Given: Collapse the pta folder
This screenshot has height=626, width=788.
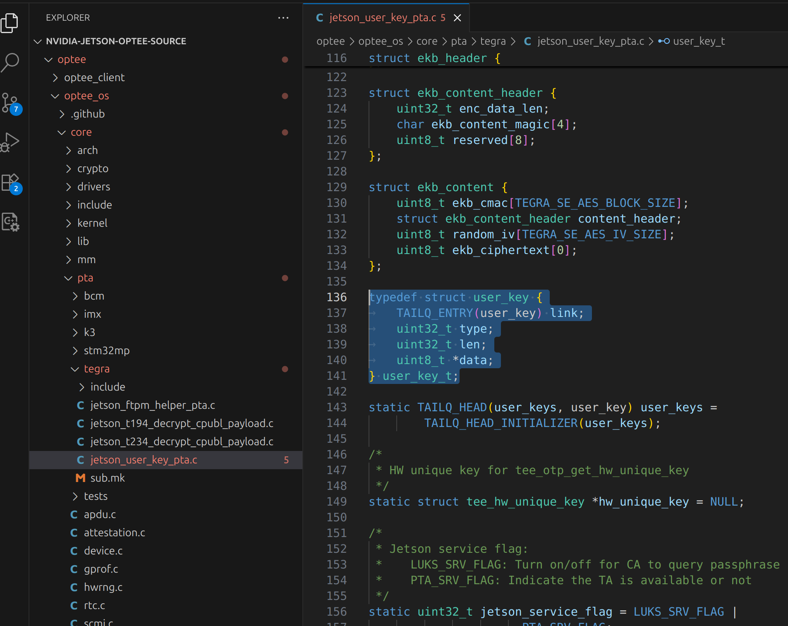Looking at the screenshot, I should coord(68,278).
